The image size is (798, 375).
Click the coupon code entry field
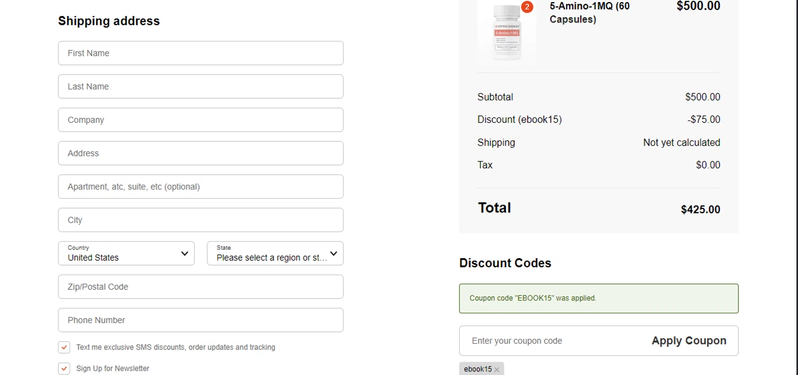(x=553, y=341)
